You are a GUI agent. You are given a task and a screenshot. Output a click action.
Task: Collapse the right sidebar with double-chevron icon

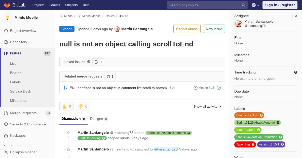click(296, 16)
